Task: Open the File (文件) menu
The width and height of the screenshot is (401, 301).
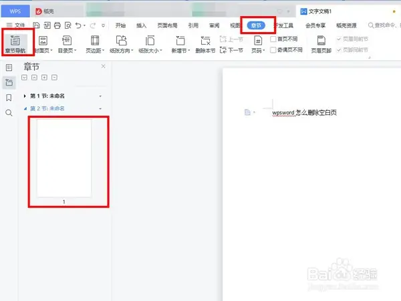Action: tap(15, 25)
